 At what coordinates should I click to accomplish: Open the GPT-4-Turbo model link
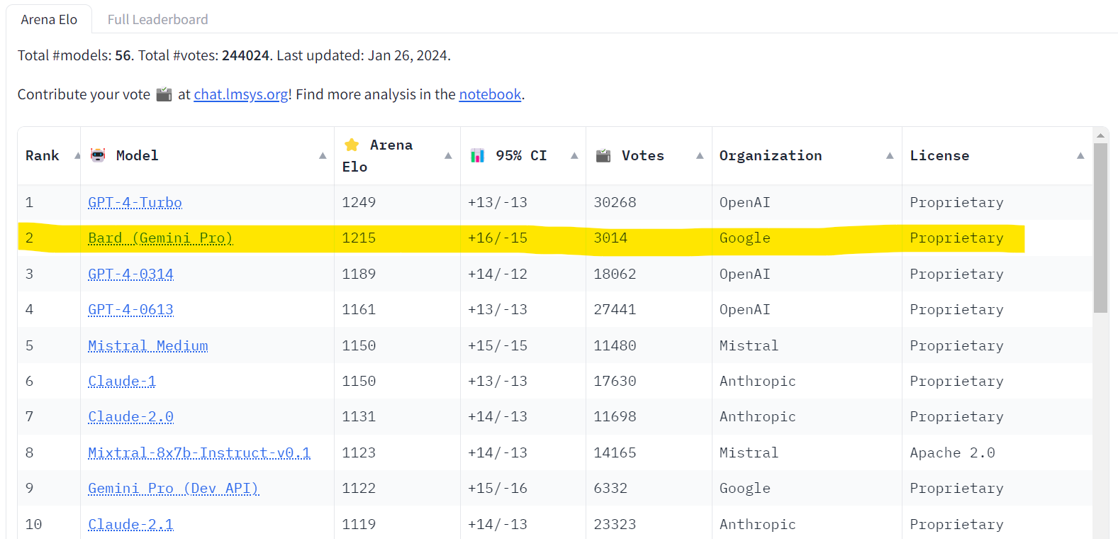pos(135,203)
